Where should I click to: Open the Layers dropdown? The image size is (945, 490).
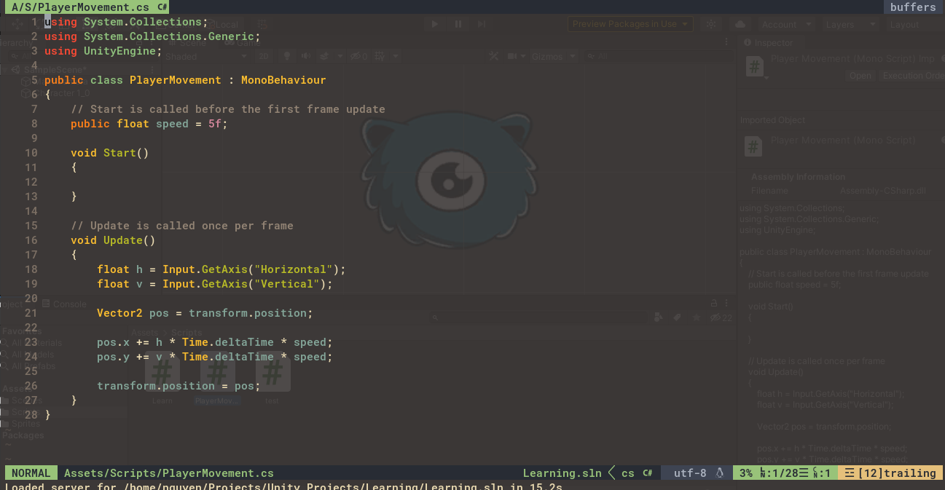[x=850, y=23]
